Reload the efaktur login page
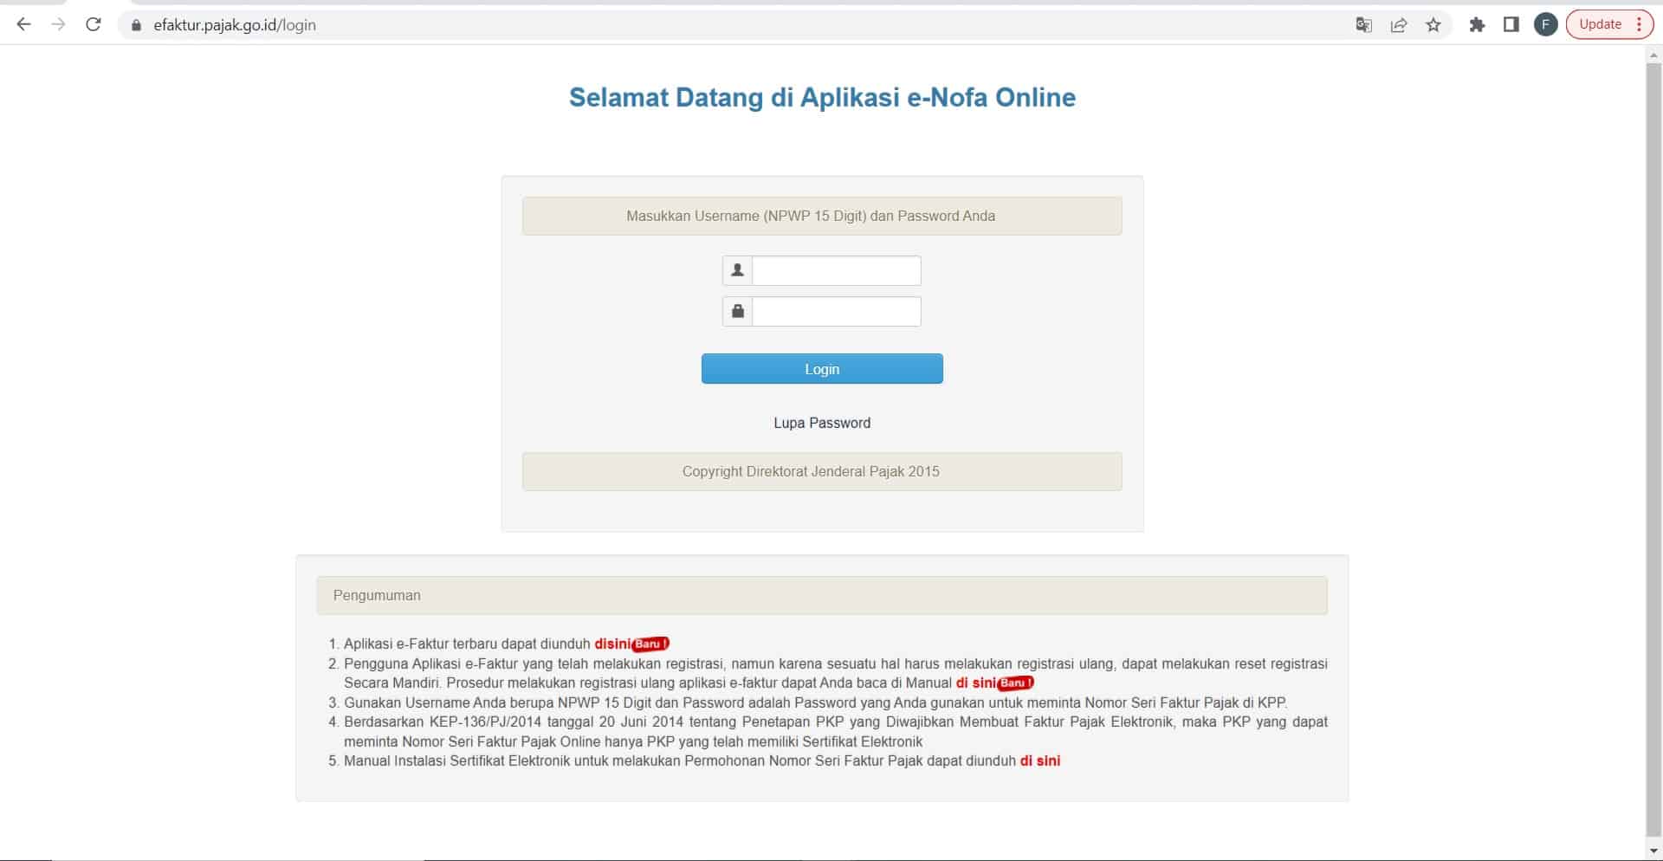 pos(94,24)
